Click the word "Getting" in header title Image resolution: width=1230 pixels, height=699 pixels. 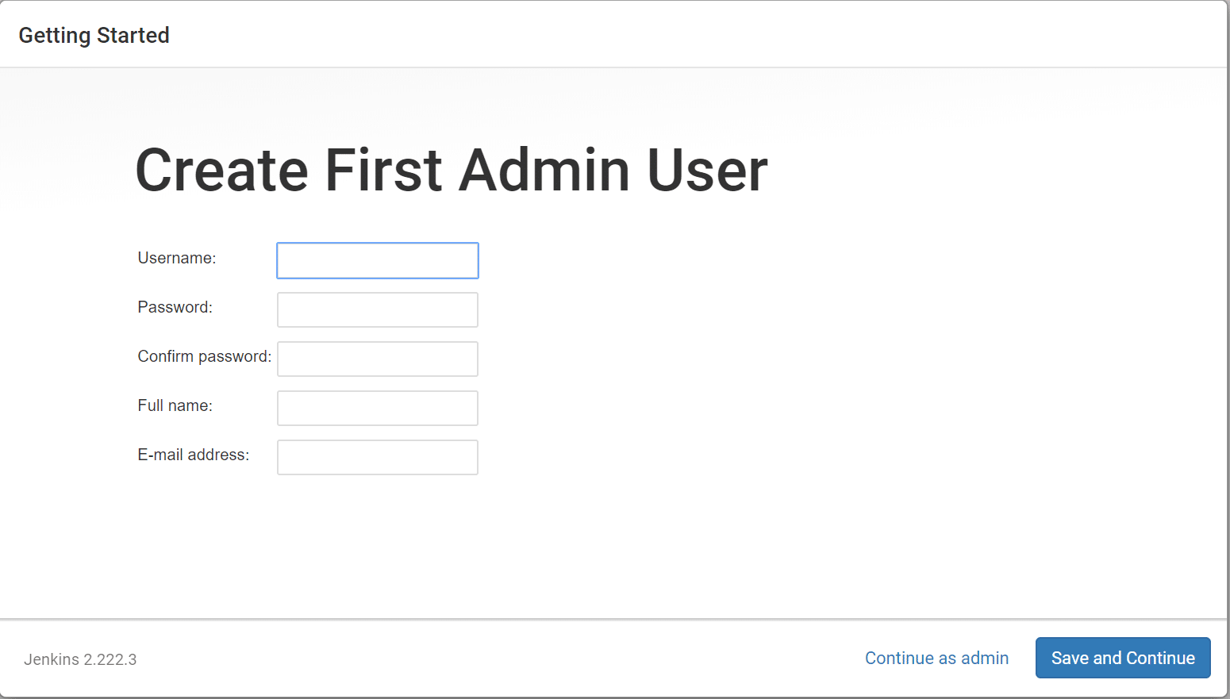pyautogui.click(x=55, y=36)
